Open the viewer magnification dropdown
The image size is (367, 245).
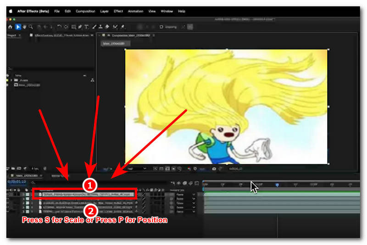(108, 168)
